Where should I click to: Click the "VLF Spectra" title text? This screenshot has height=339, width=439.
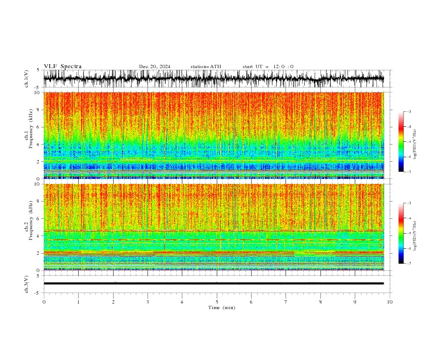tap(63, 66)
